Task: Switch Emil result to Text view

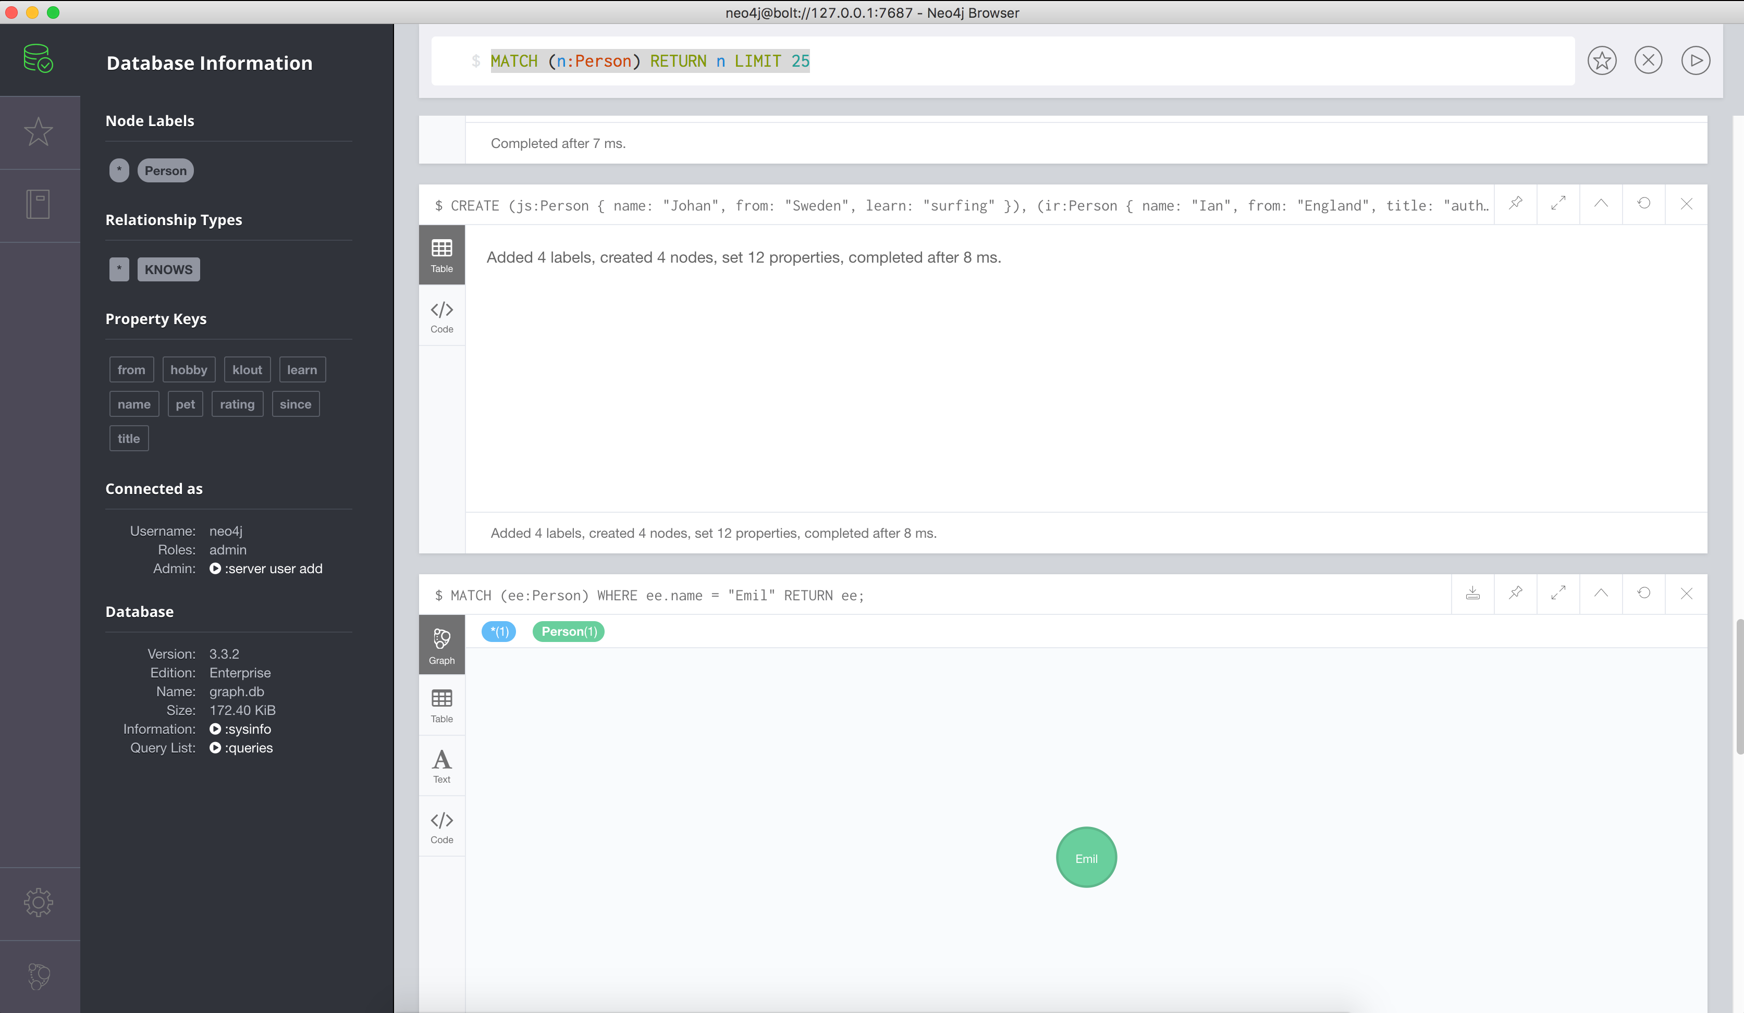Action: [x=441, y=765]
